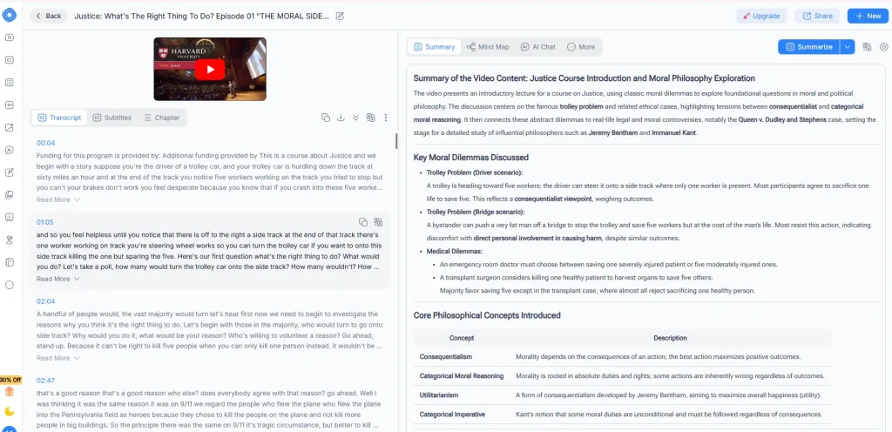The image size is (892, 432).
Task: Click the Upgrade button
Action: pos(761,16)
